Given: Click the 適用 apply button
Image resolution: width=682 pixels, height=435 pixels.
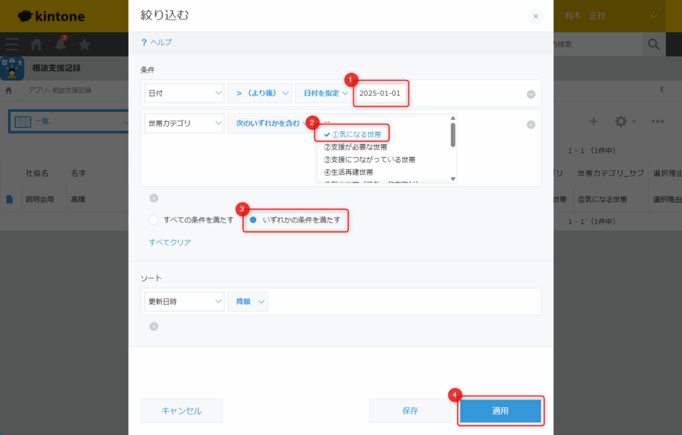Looking at the screenshot, I should coord(500,411).
